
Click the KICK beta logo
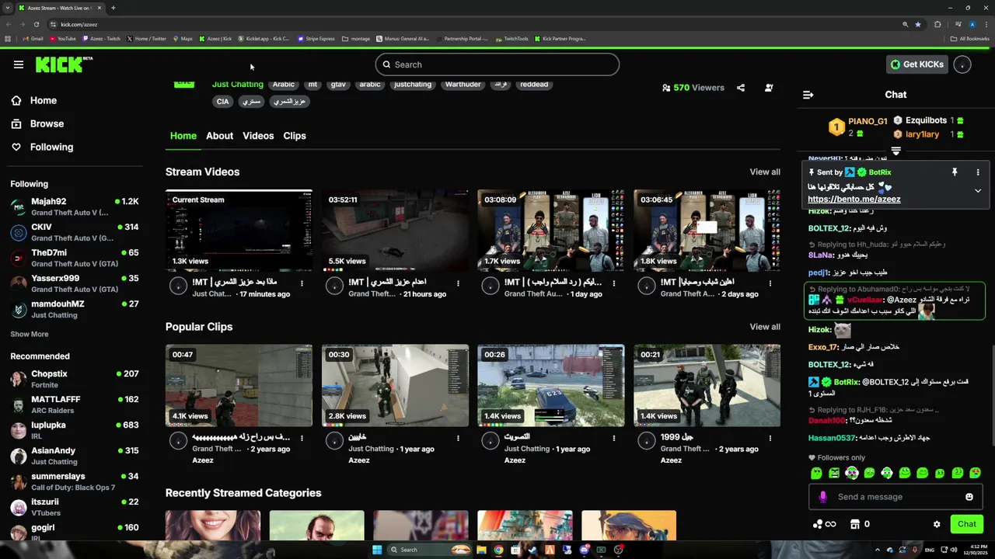pos(64,64)
